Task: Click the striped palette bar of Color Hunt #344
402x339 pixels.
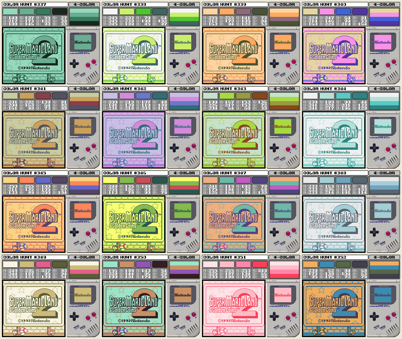Action: click(x=384, y=101)
